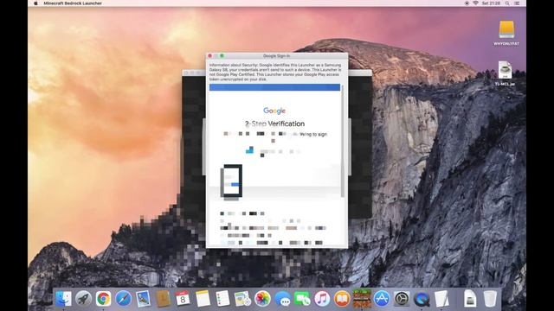554x311 pixels.
Task: Open the disk image file icon in dock
Action: pyautogui.click(x=469, y=299)
